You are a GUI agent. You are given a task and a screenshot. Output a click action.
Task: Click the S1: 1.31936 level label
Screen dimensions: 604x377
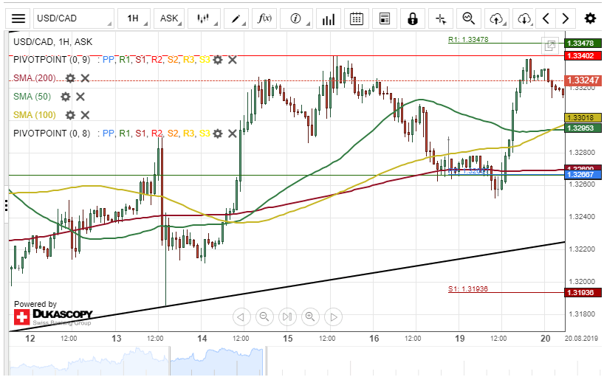(x=468, y=289)
